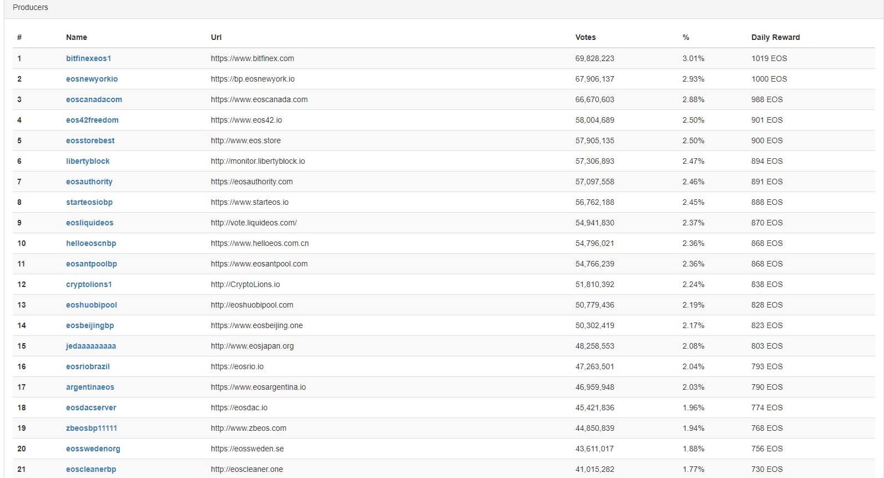Click the Votes column header
Screen dimensions: 884x478
tap(585, 37)
